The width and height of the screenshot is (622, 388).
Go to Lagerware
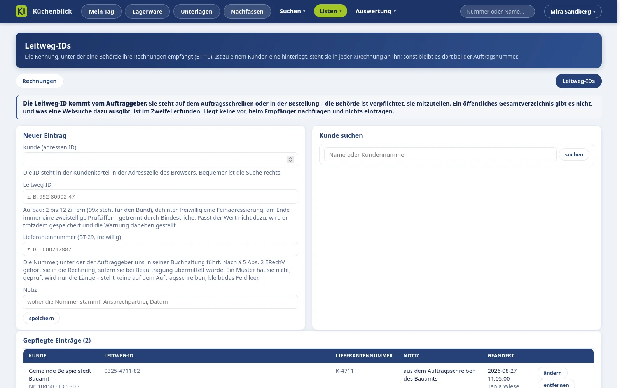tap(147, 11)
